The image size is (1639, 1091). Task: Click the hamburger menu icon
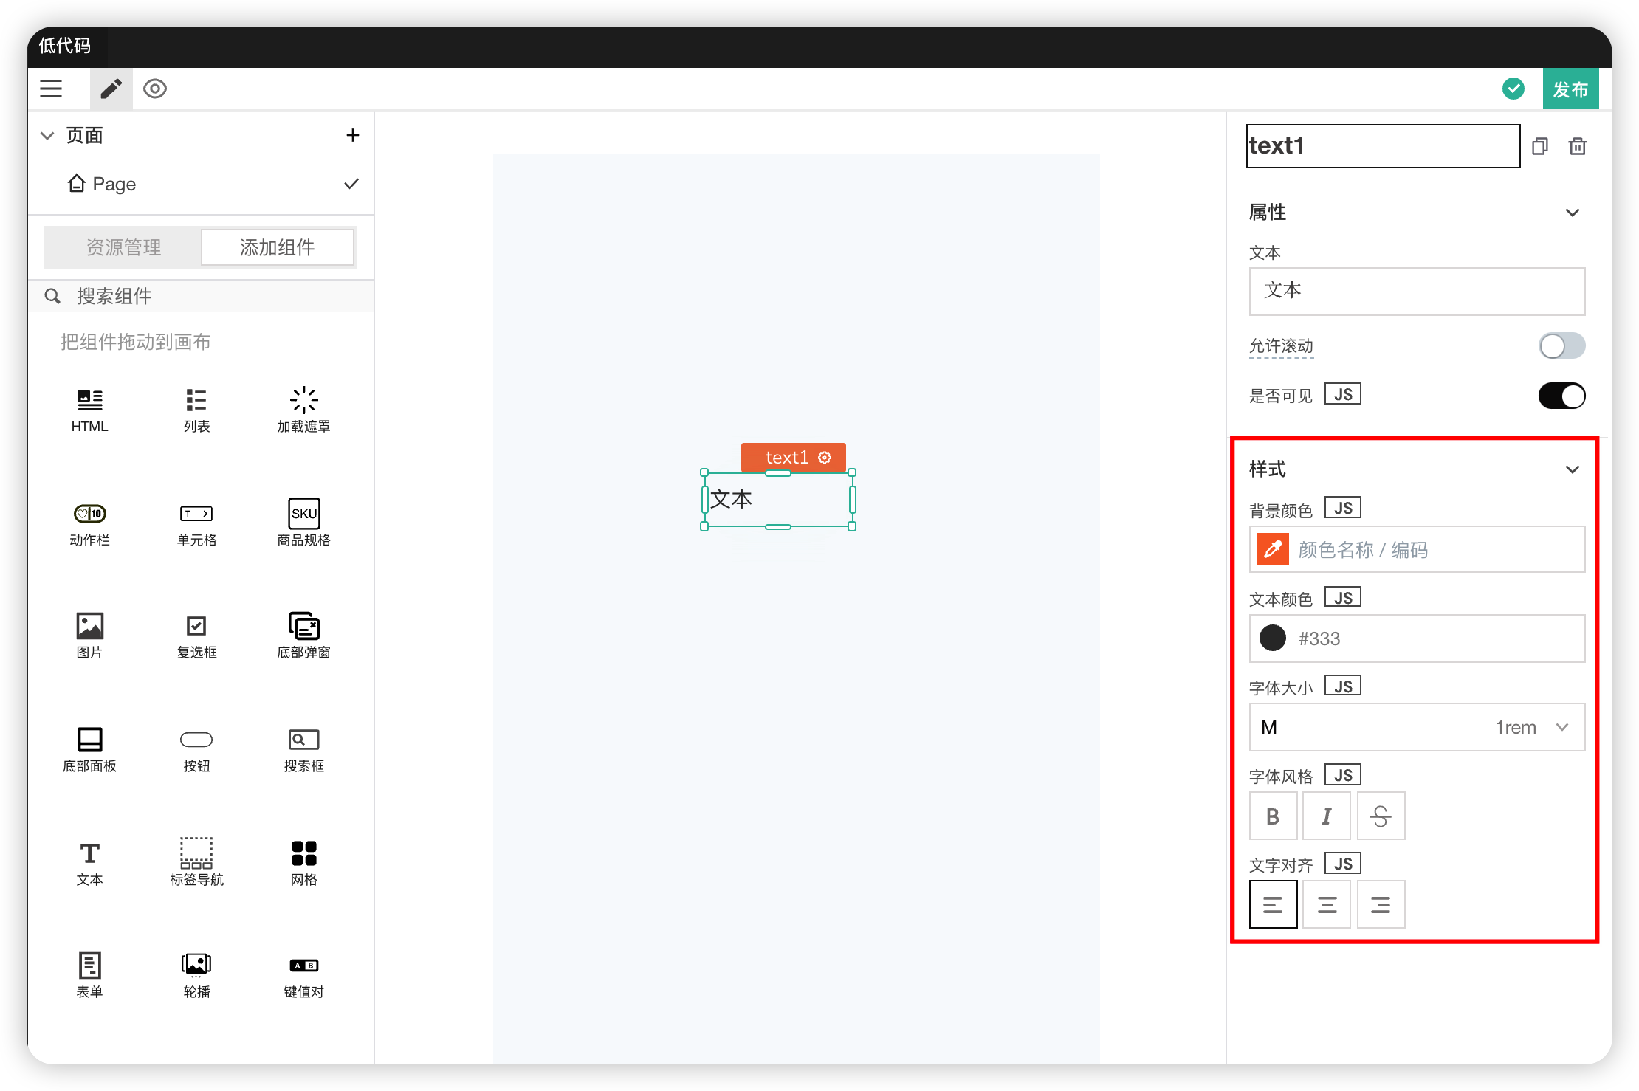coord(51,89)
